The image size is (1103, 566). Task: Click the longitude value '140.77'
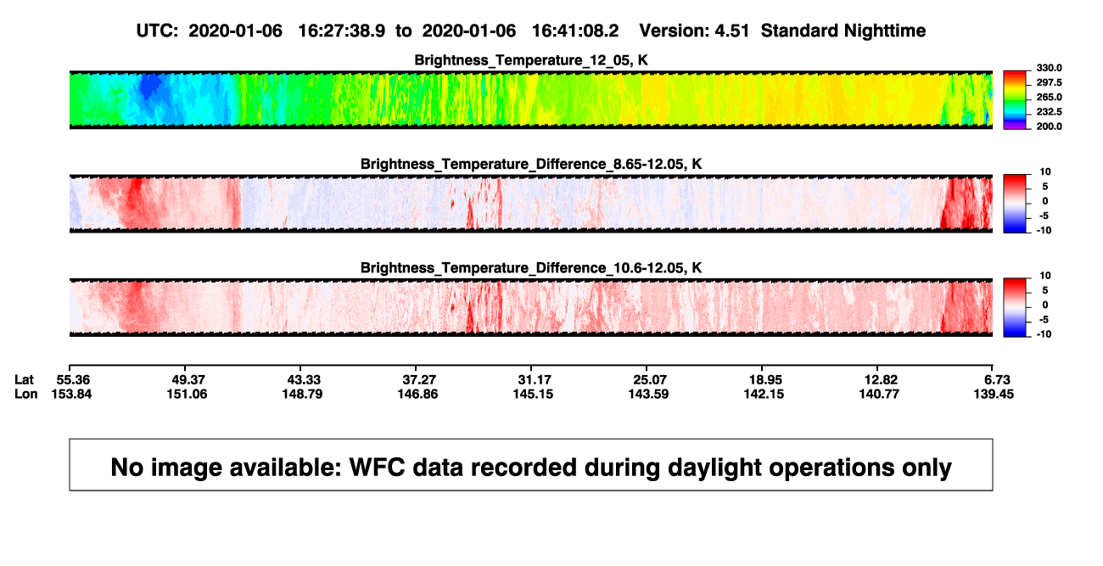(x=878, y=394)
